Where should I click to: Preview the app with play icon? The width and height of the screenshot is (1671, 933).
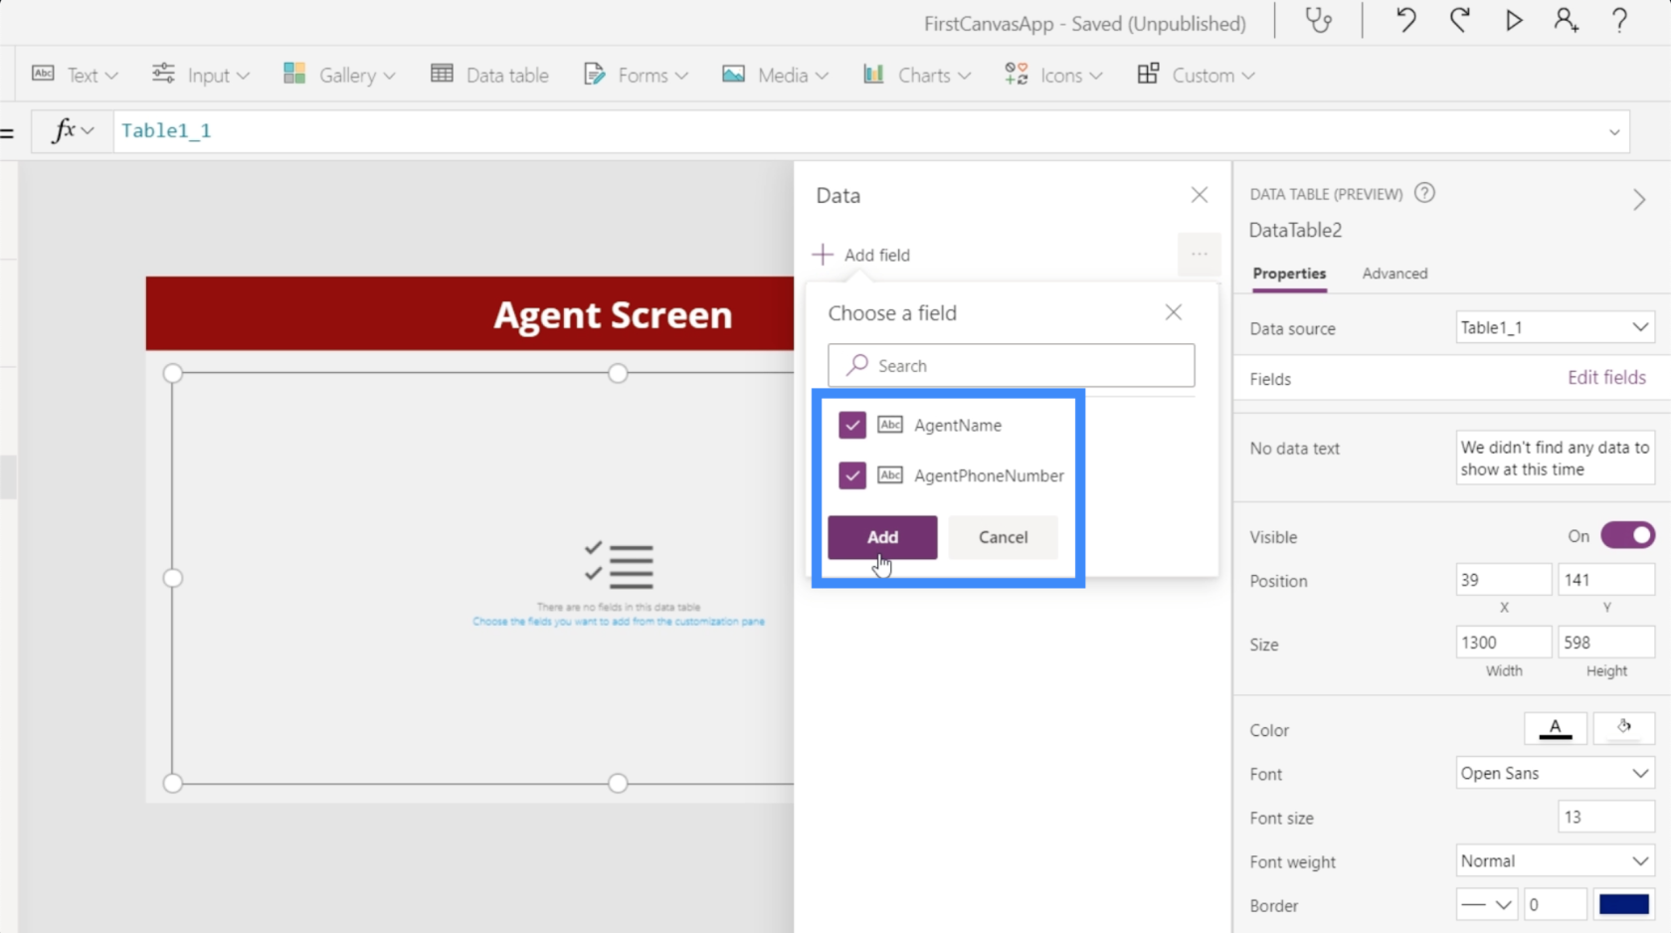[1513, 21]
